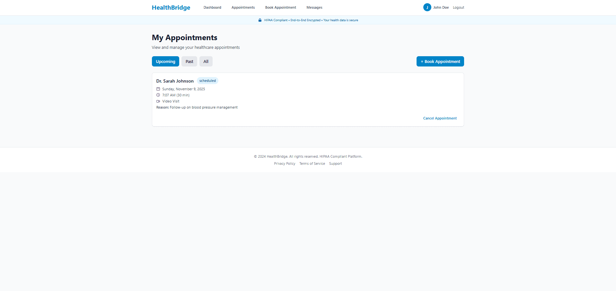
Task: Open the John Doe avatar circle
Action: (427, 7)
